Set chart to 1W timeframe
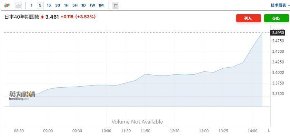Viewport: 290px width, 137px height. click(x=92, y=6)
